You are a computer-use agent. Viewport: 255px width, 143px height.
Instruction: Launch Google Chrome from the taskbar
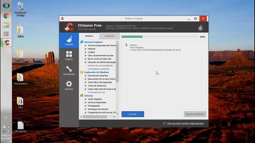click(6, 16)
